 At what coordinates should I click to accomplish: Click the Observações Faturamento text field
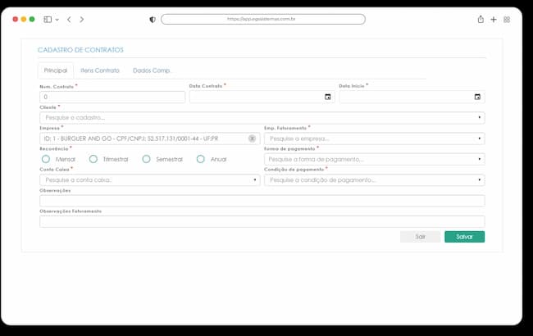coord(262,221)
